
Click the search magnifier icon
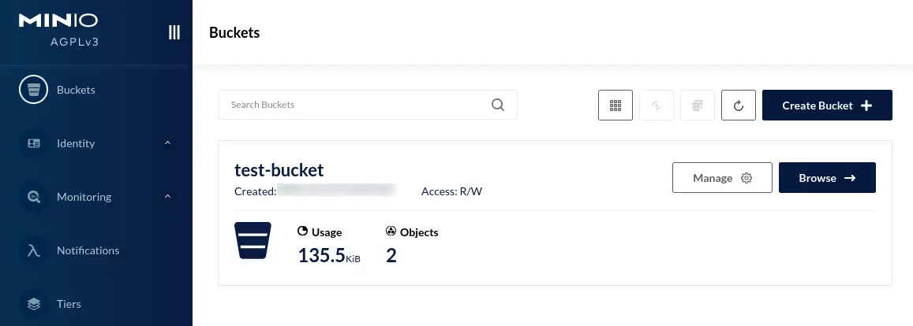pos(498,105)
